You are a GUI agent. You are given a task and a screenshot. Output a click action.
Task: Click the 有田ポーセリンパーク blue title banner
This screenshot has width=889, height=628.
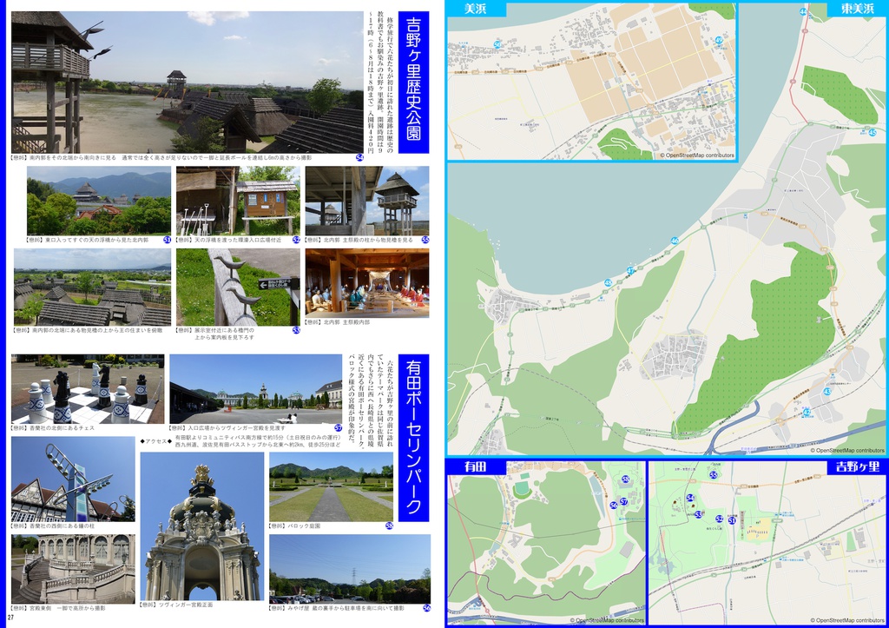click(414, 438)
